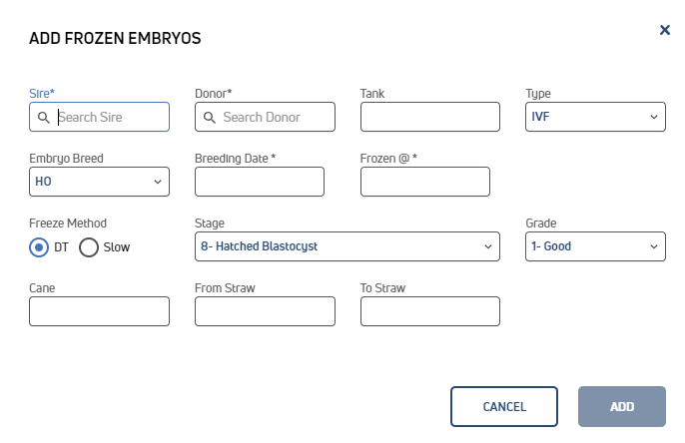
Task: Focus the Search Sire input field
Action: tap(99, 117)
